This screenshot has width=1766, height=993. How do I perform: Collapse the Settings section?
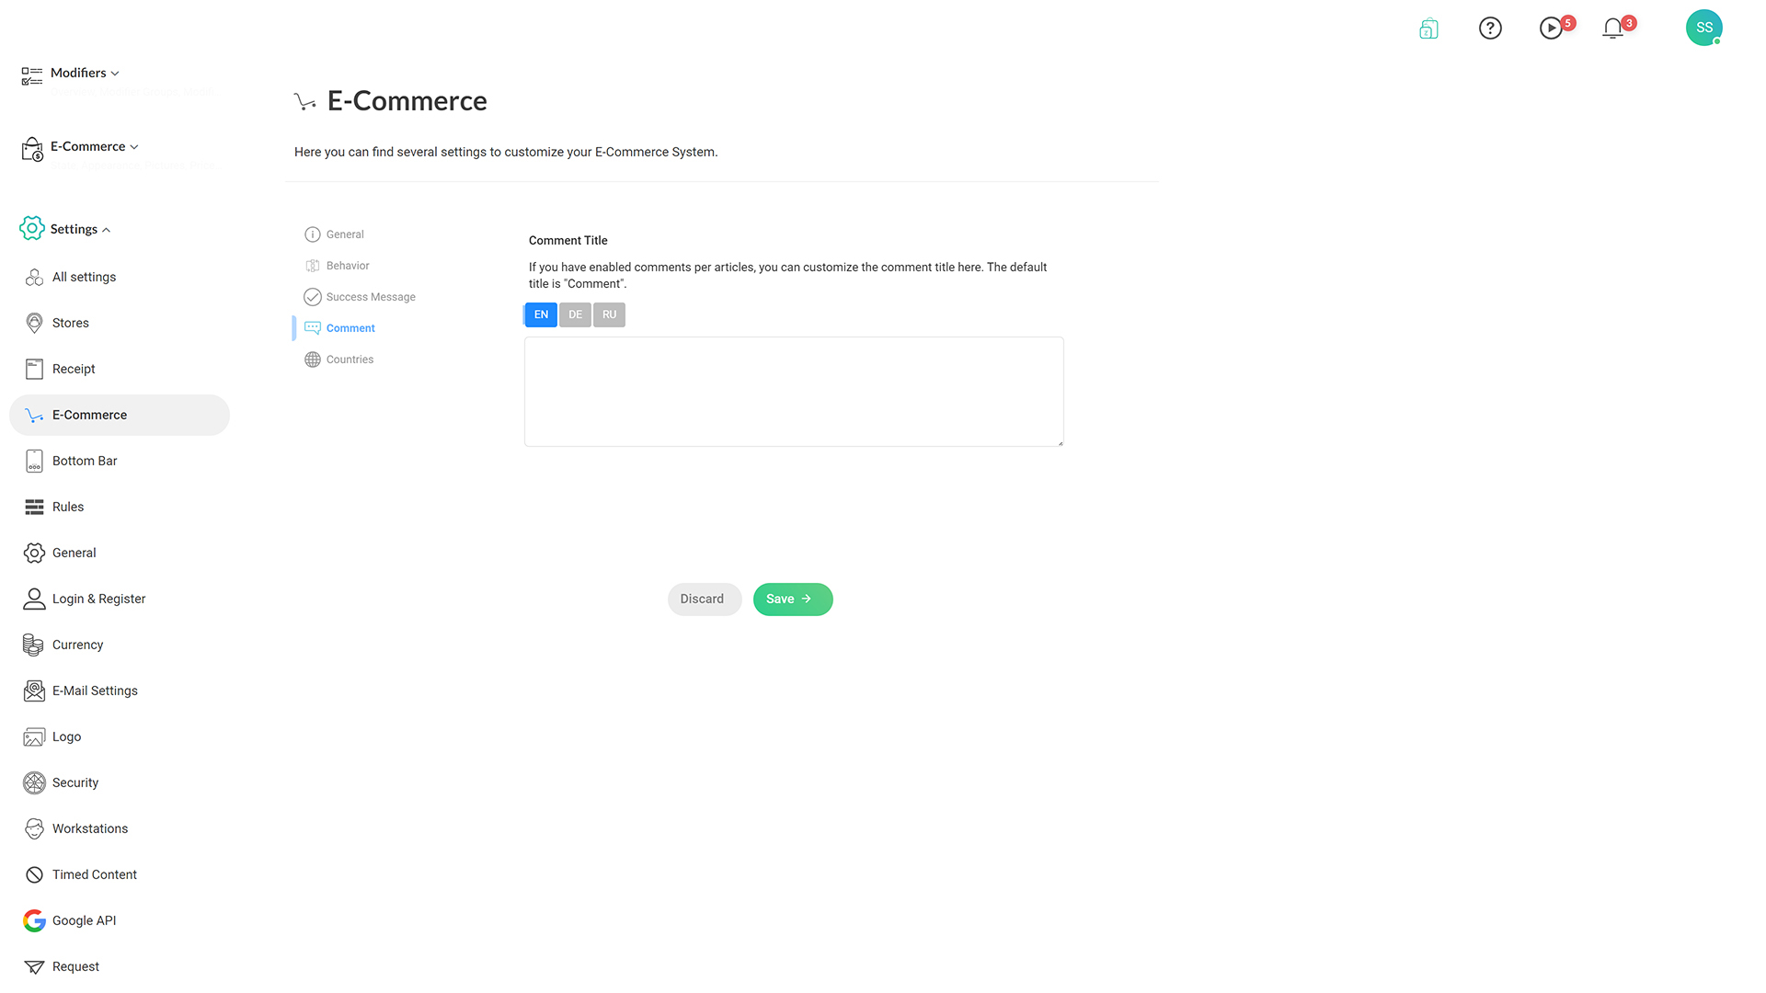click(x=80, y=229)
